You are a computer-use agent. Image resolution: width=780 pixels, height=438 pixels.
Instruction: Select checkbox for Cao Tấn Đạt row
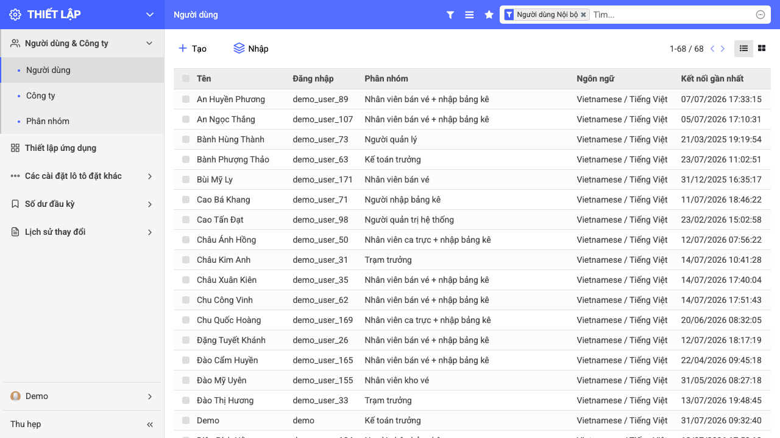[186, 220]
